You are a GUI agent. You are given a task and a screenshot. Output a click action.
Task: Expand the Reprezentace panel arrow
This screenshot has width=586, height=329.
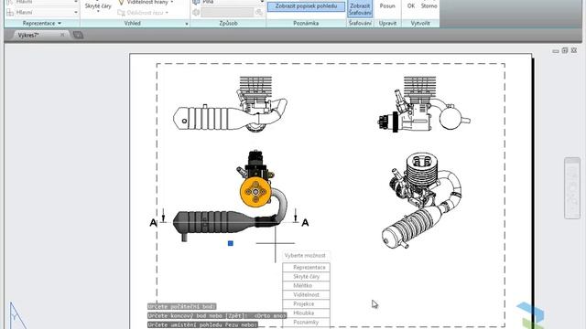click(x=60, y=23)
